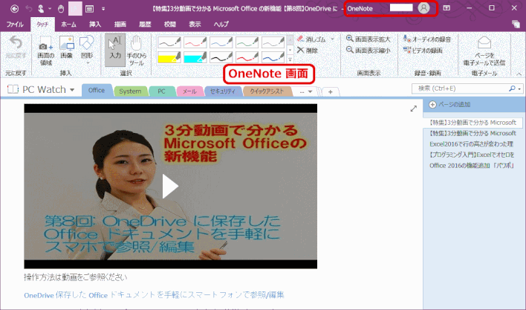Click the 画像 insert picture button
Image resolution: width=526 pixels, height=310 pixels.
click(66, 48)
